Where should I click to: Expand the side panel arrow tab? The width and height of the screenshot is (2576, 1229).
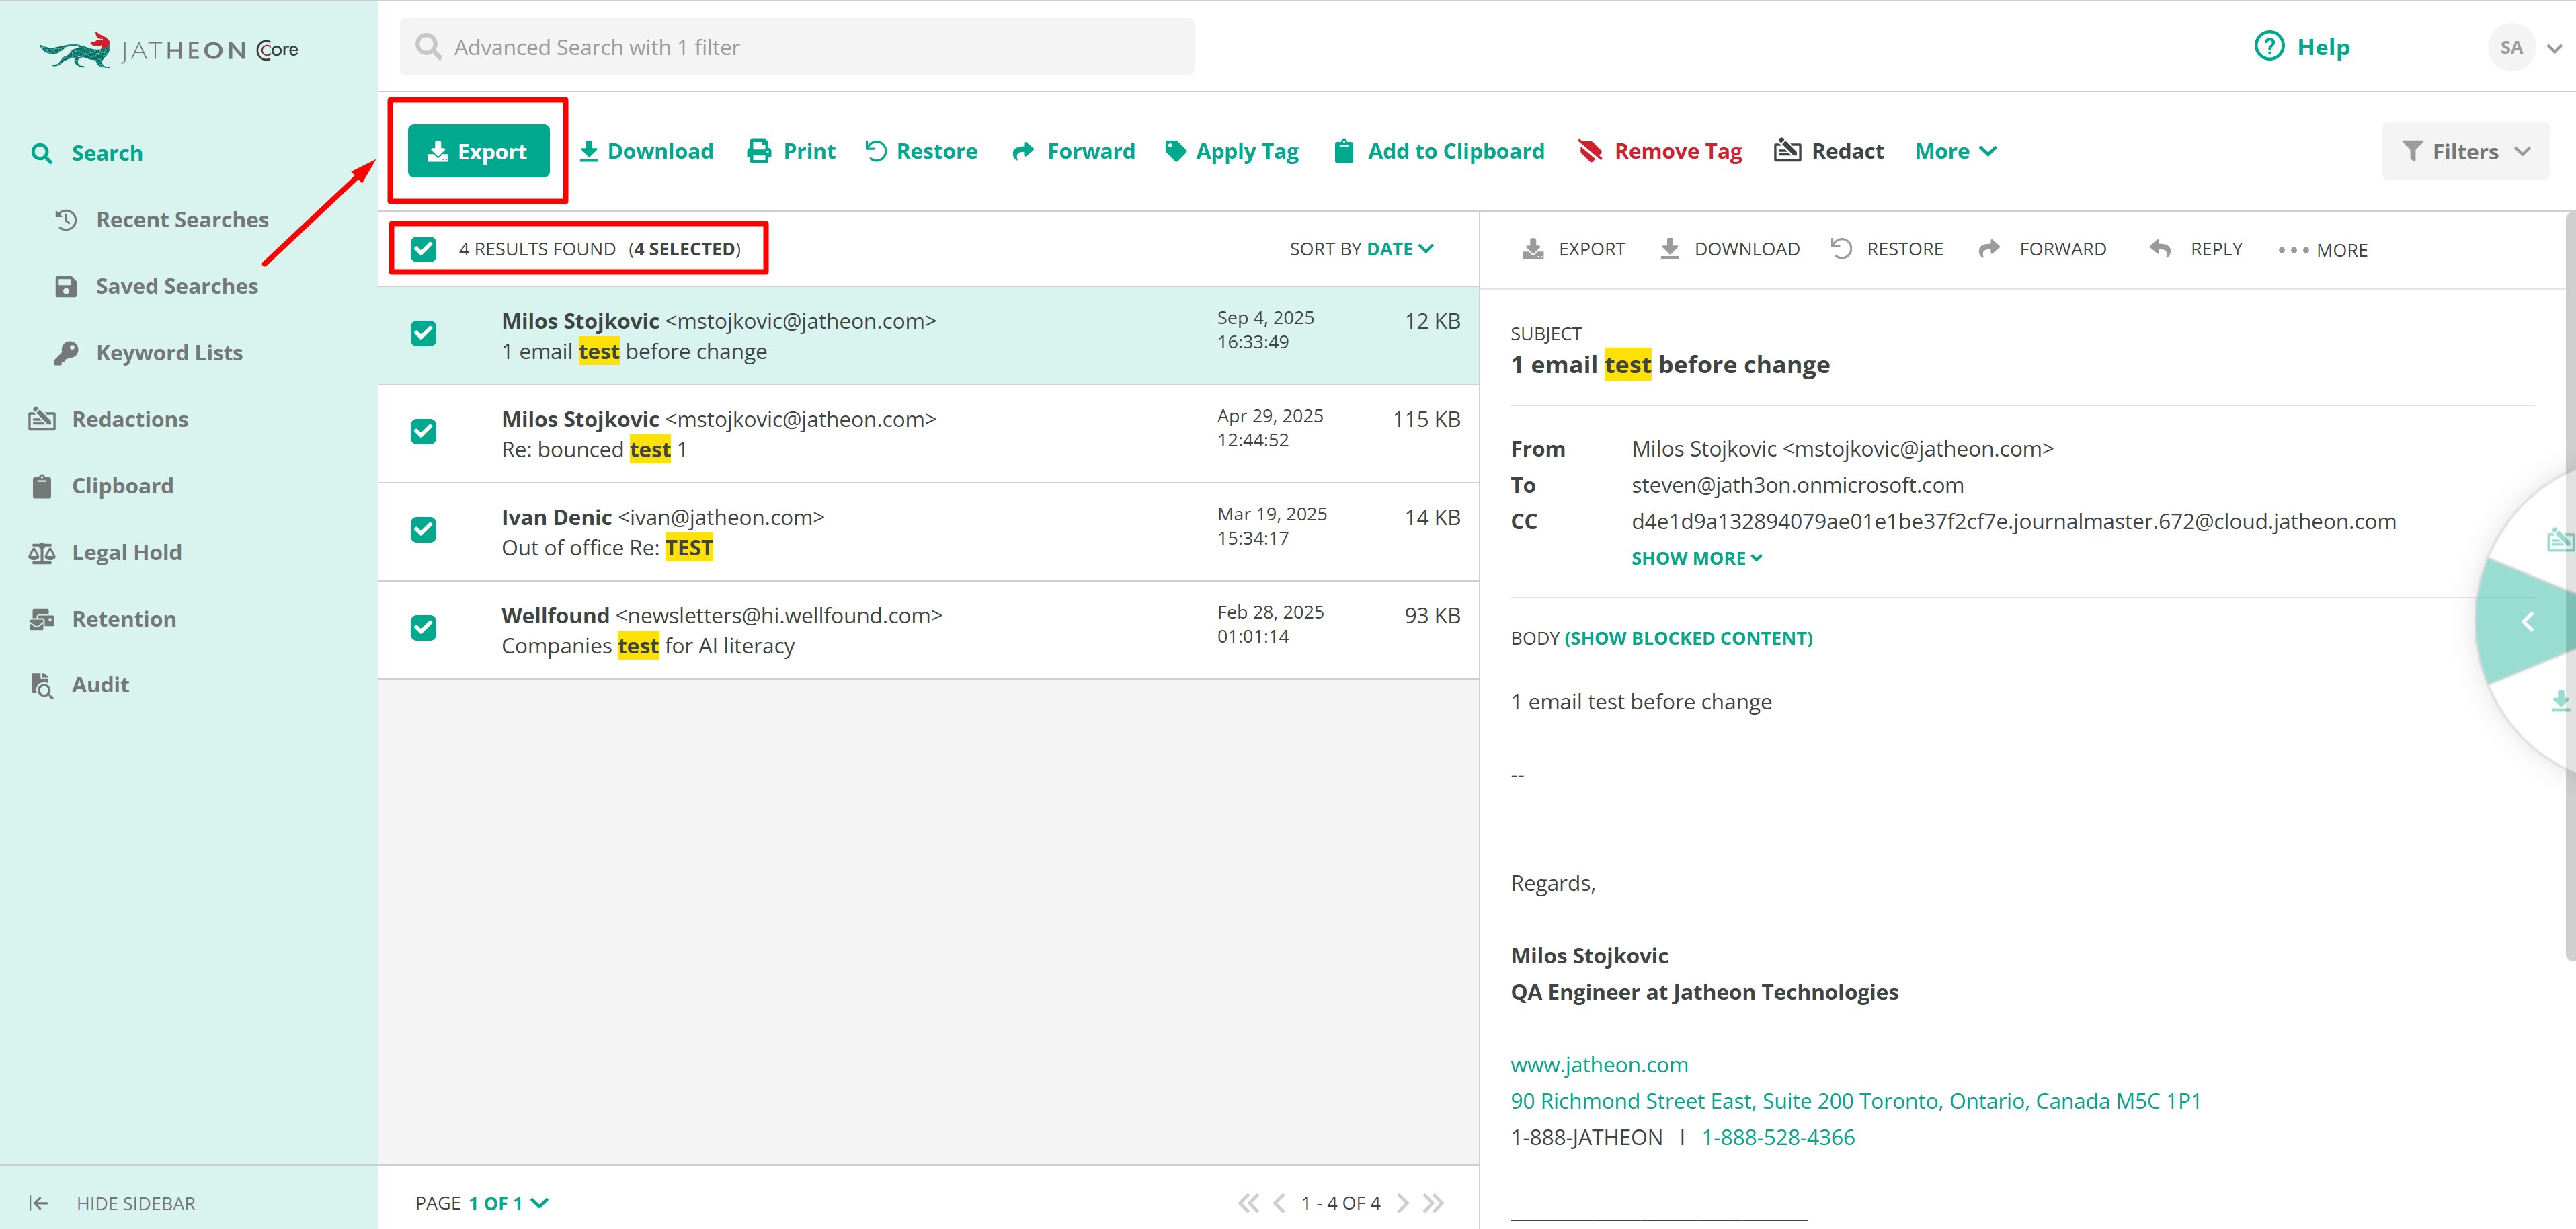click(x=2527, y=622)
